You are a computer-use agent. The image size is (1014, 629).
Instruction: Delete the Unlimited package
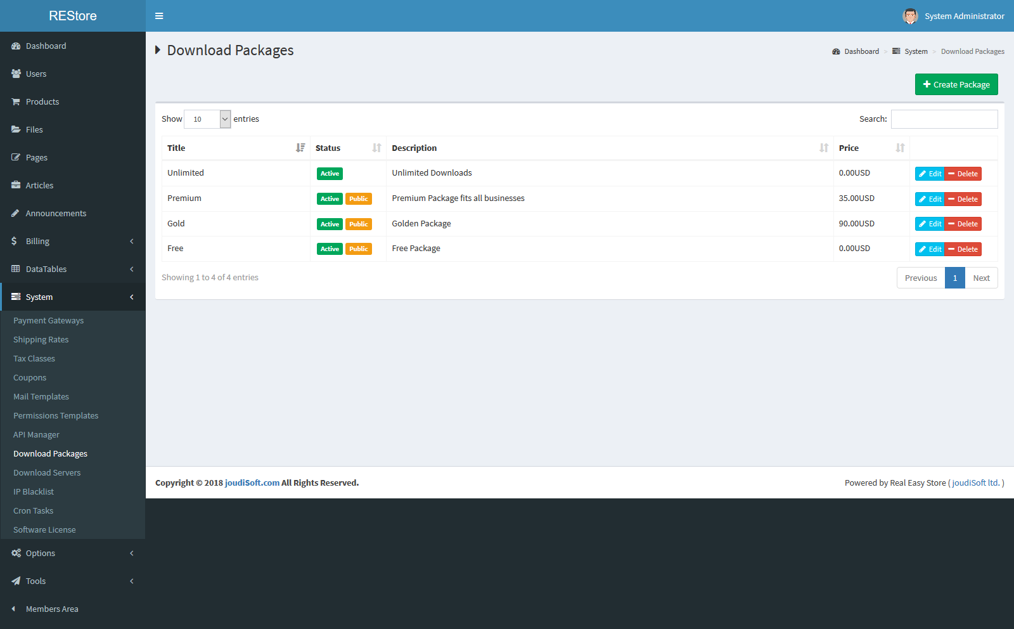click(x=963, y=174)
